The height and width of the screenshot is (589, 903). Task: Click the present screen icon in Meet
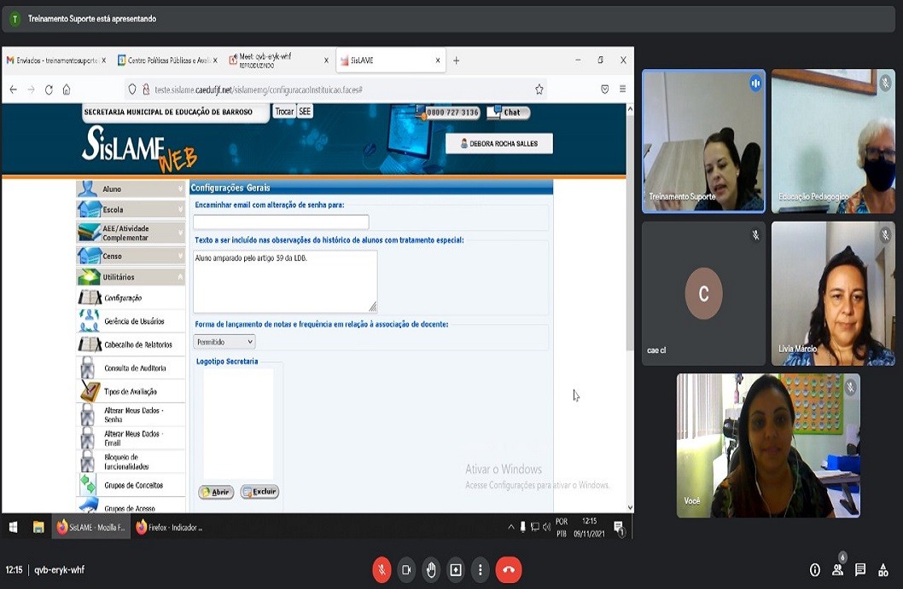click(x=456, y=570)
